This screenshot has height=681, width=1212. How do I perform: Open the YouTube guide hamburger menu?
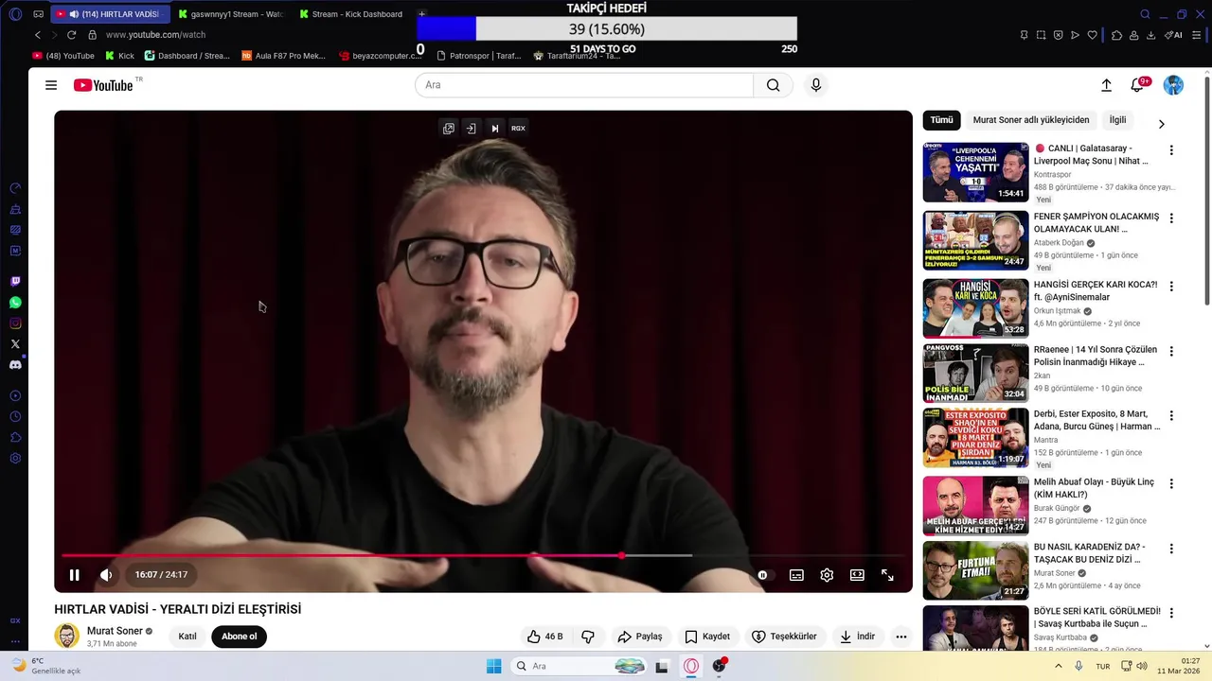51,85
